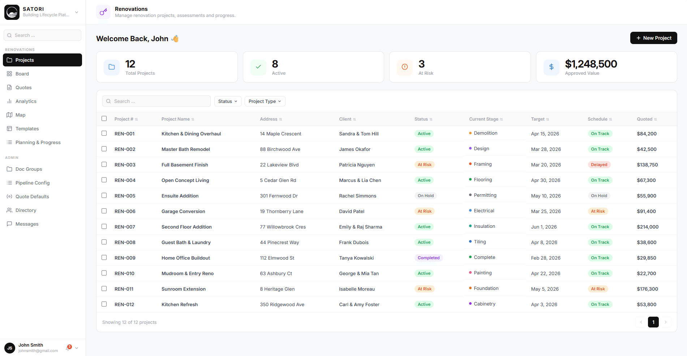This screenshot has height=356, width=687.
Task: Go to next page arrow
Action: pos(665,322)
